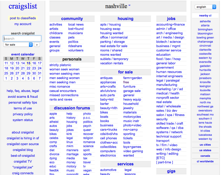Open community 'lost+found'
The image size is (221, 175).
coord(76,29)
